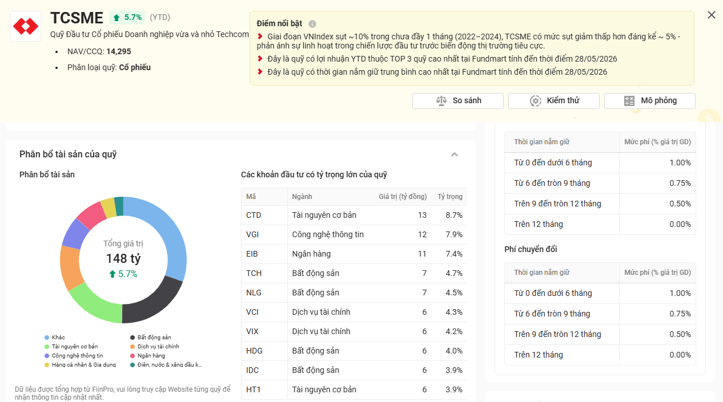Select the VGI stock row code

point(254,234)
